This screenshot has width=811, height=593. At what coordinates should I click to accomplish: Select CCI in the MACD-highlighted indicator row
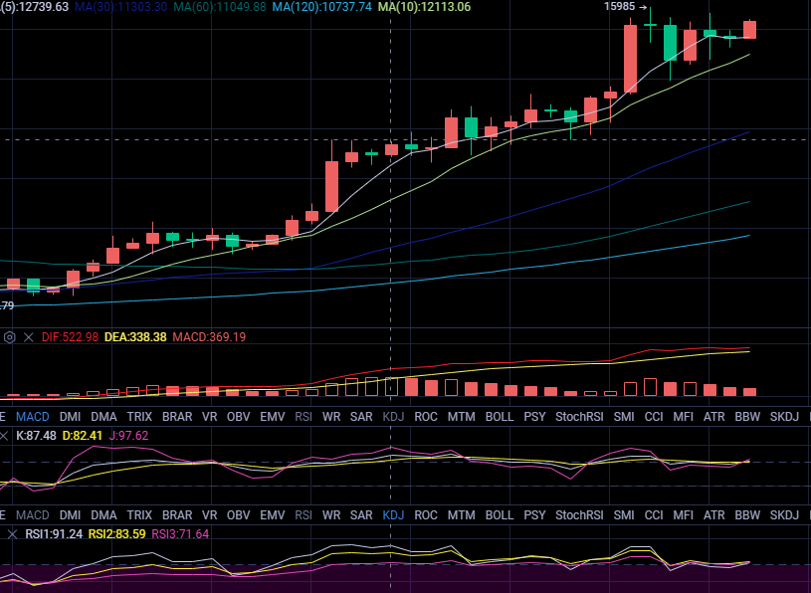click(x=654, y=417)
